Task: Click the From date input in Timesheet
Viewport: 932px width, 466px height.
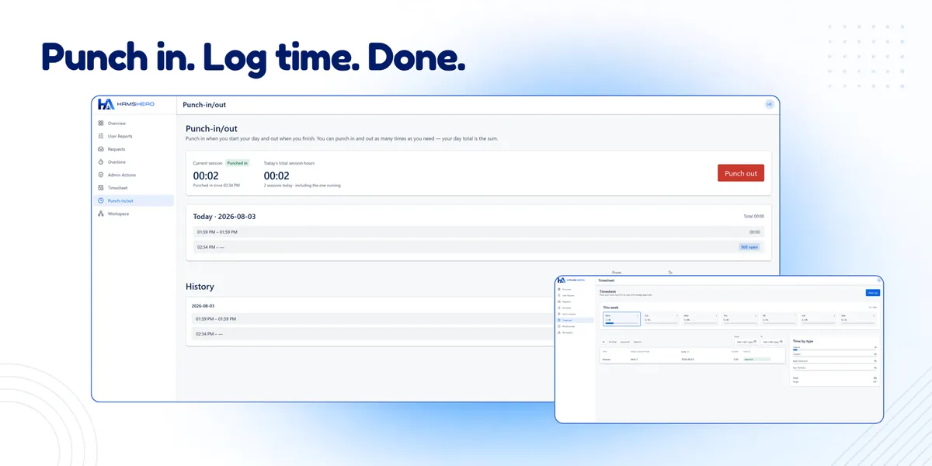Action: point(746,342)
